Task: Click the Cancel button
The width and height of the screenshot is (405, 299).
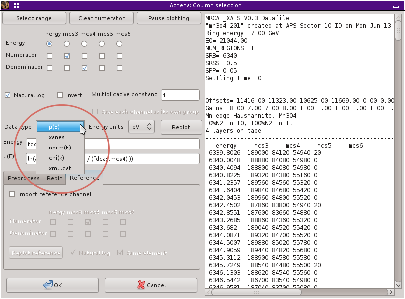Action: tap(151, 285)
